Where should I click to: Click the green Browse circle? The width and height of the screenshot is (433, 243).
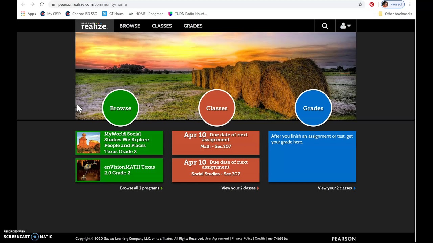click(120, 108)
